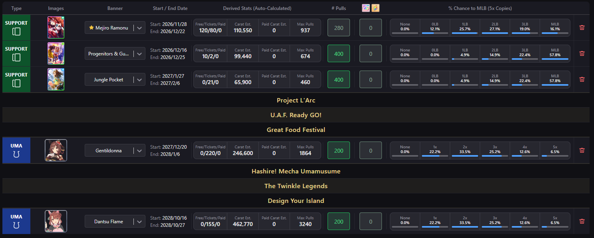Click The Twinkle Legends scenario label
The height and width of the screenshot is (238, 594).
(296, 186)
